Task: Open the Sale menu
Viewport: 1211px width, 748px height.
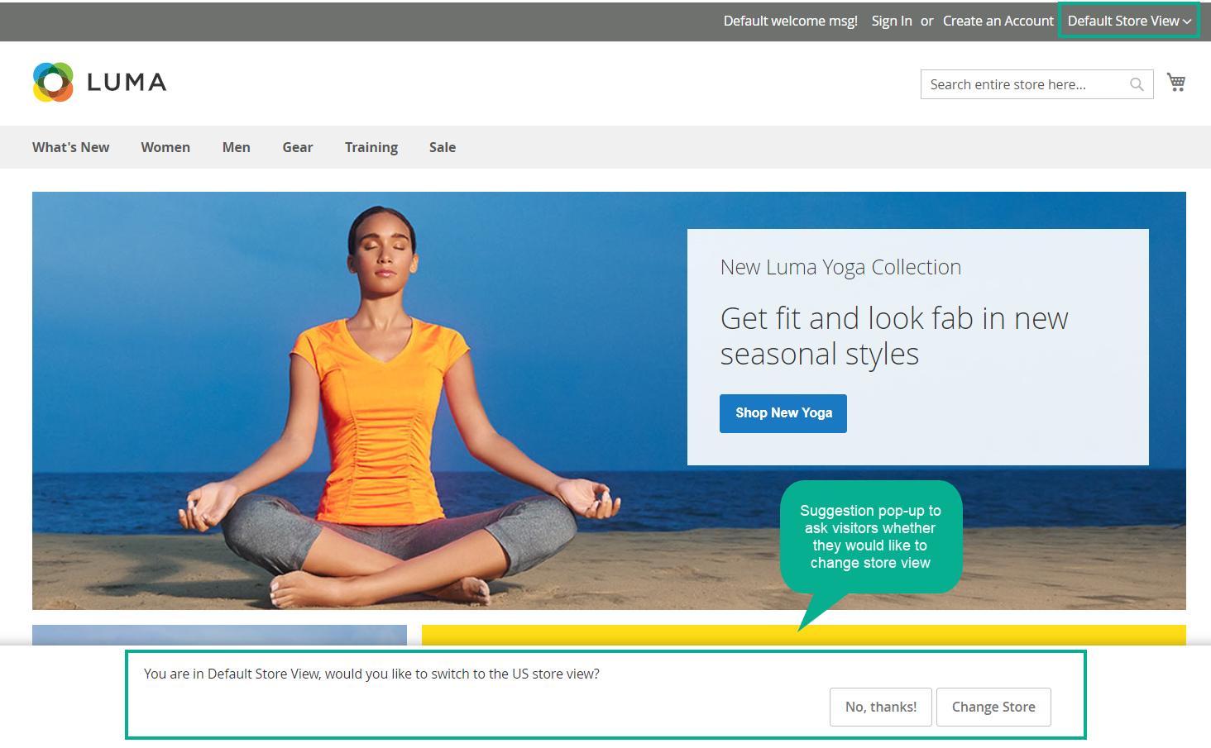Action: coord(443,147)
